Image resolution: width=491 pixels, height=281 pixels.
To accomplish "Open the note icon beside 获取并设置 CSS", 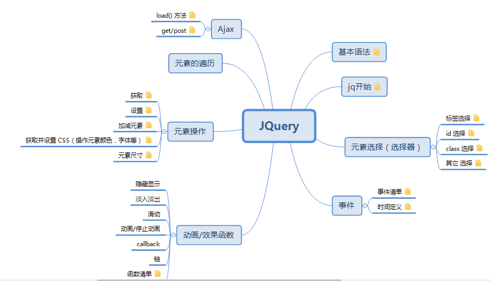I will 149,140.
